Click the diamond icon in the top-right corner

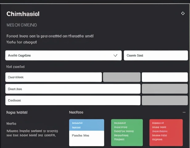click(183, 14)
